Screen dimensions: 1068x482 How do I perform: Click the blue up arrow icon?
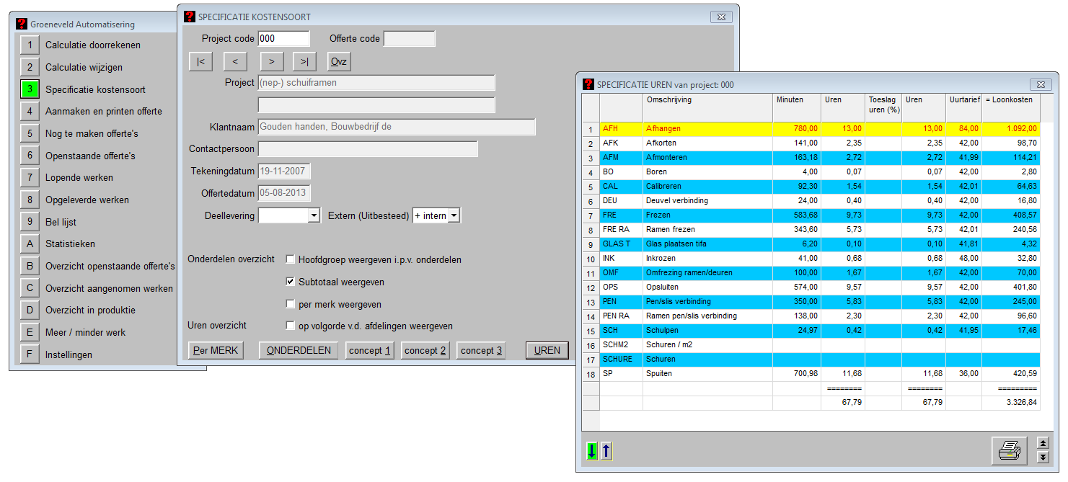606,451
